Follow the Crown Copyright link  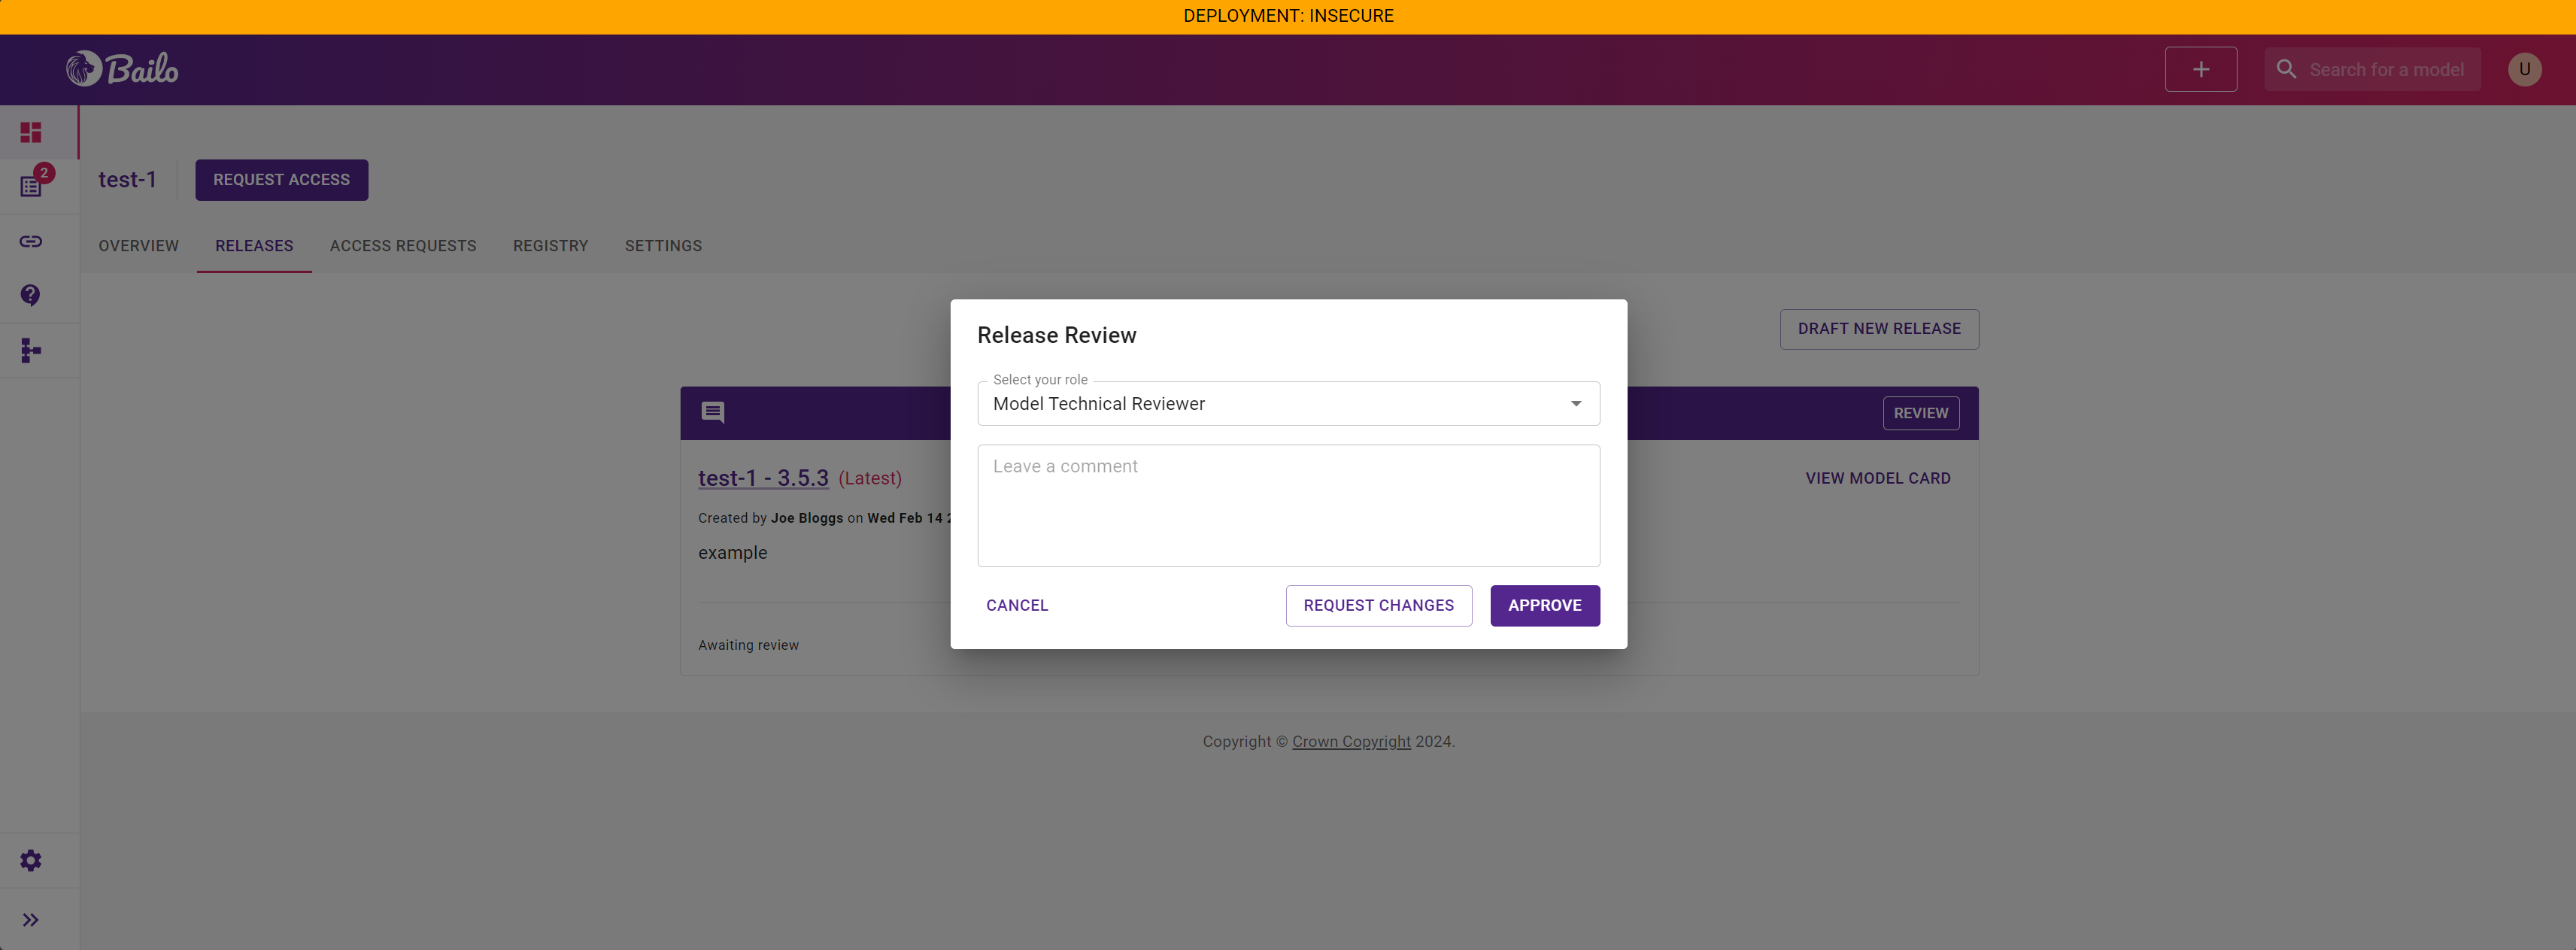1350,741
